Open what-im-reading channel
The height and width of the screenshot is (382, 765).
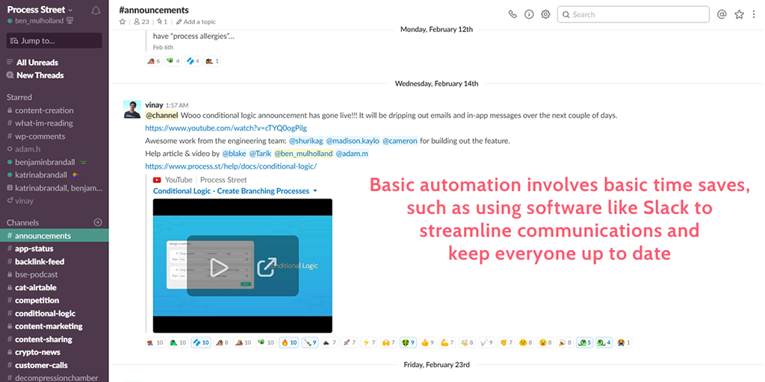(43, 123)
